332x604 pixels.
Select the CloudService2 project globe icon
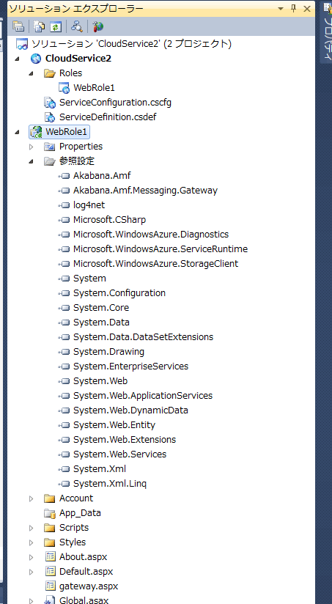36,59
